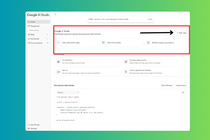This screenshot has height=140, width=210.
Task: Click the 'from google import genai' code line
Action: [68, 97]
